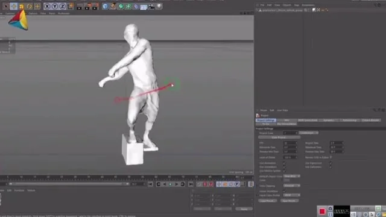The height and width of the screenshot is (217, 386).
Task: Activate the Move tool in toolbar
Action: [x=13, y=6]
